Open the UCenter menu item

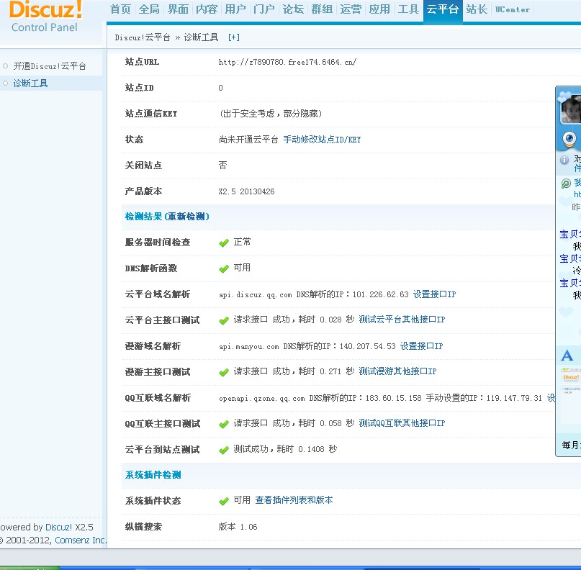coord(513,9)
